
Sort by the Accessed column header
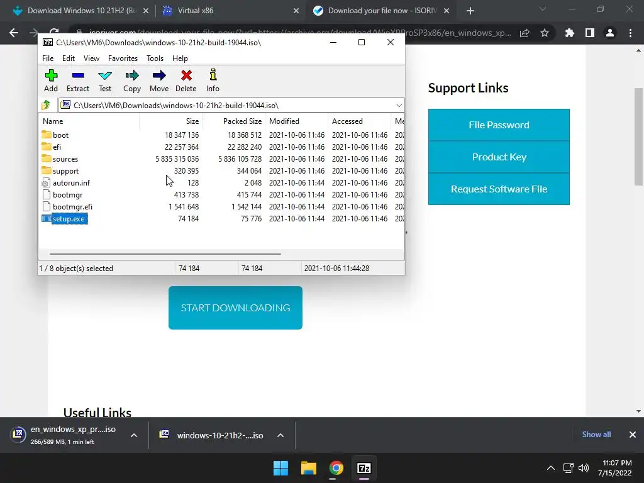click(359, 121)
